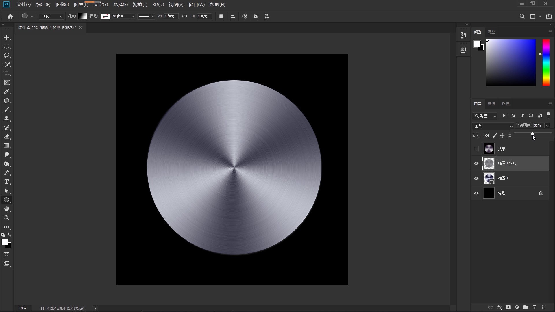Select the Clone Stamp tool

(x=7, y=119)
